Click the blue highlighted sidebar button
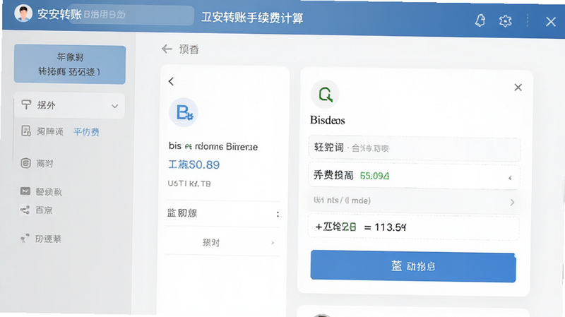The height and width of the screenshot is (317, 565). click(70, 64)
